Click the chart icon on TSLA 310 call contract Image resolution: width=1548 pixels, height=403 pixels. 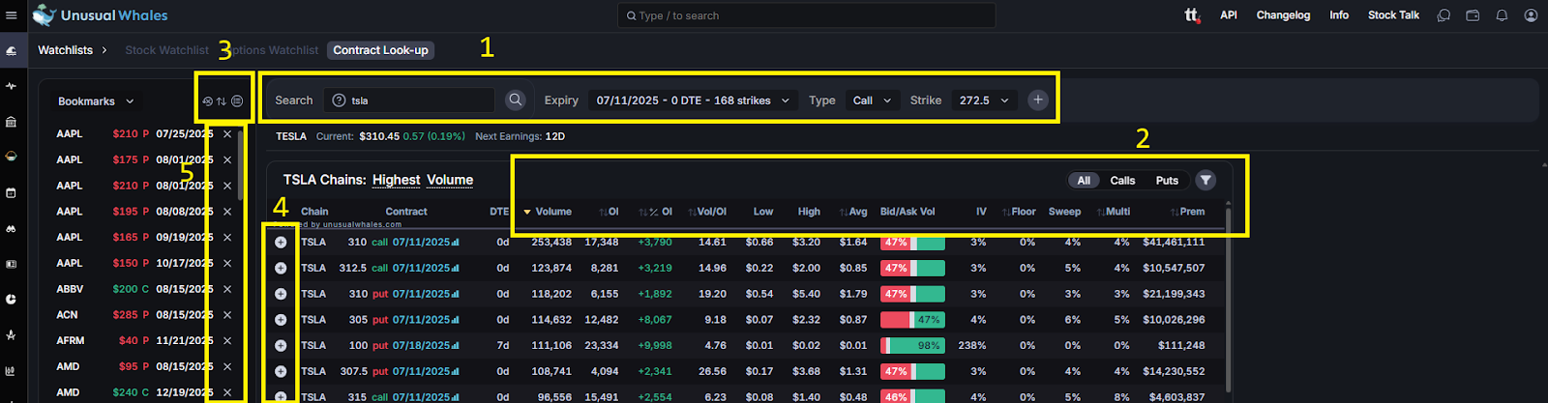pos(456,243)
